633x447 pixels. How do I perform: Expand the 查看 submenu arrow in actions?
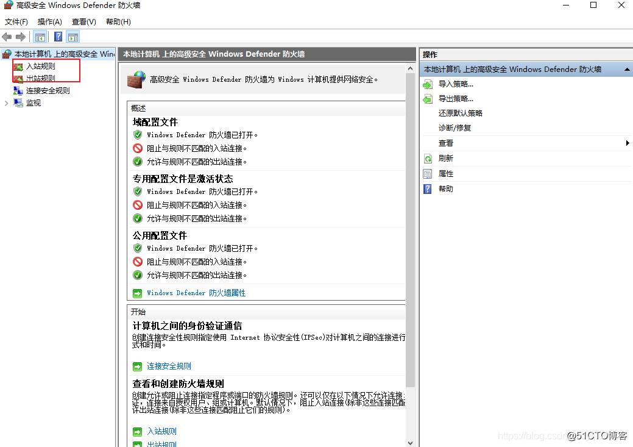pos(628,143)
